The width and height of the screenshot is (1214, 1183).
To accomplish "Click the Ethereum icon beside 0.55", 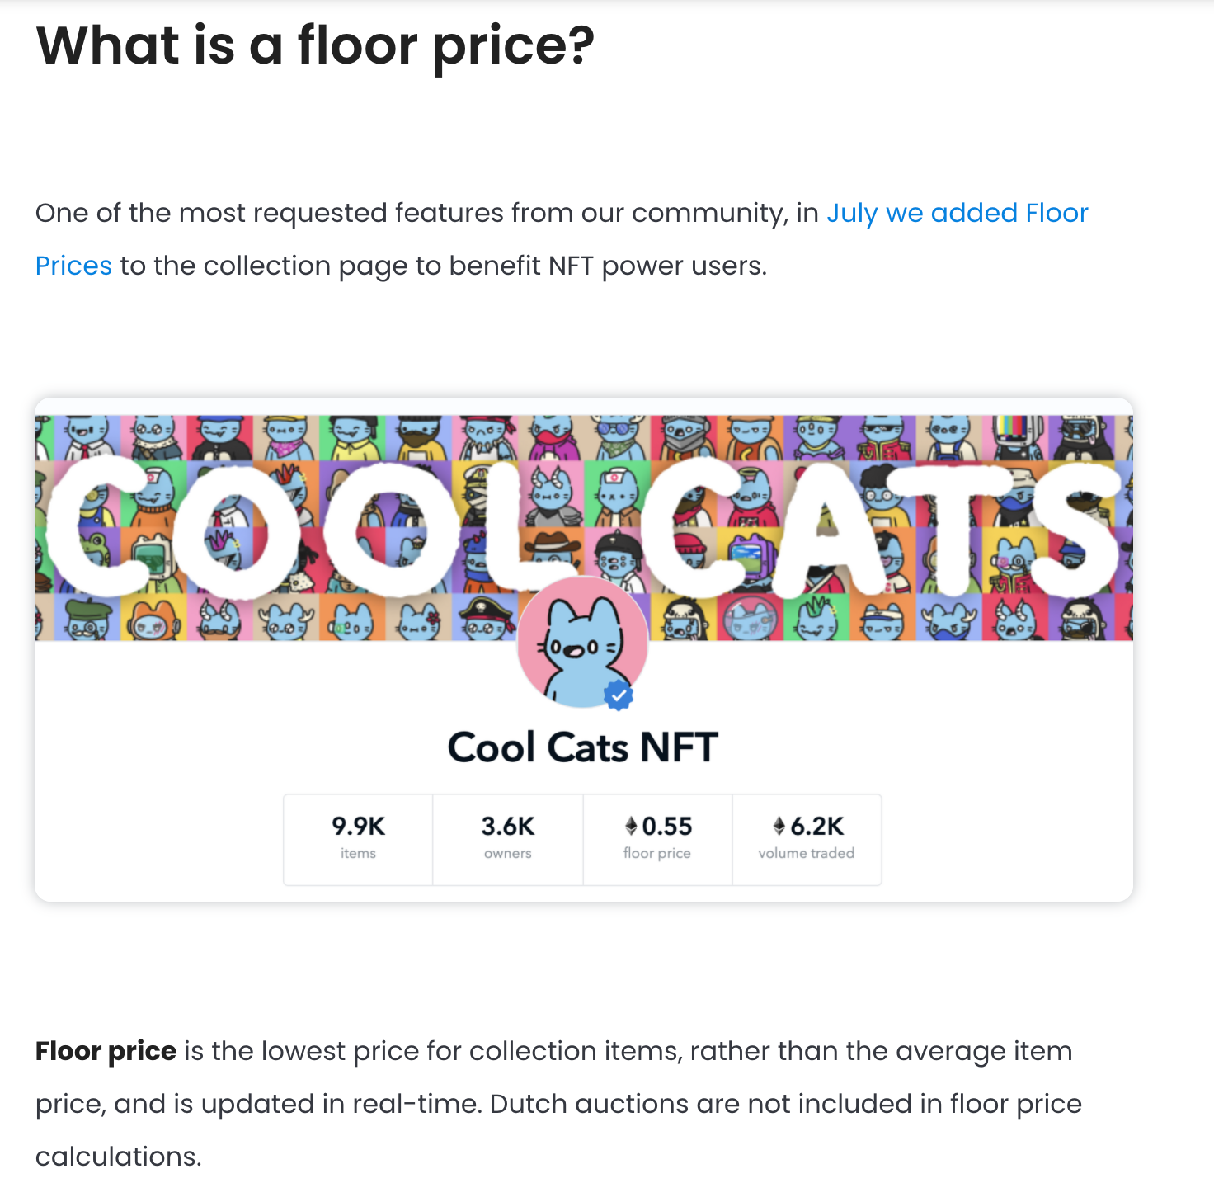I will pos(631,826).
